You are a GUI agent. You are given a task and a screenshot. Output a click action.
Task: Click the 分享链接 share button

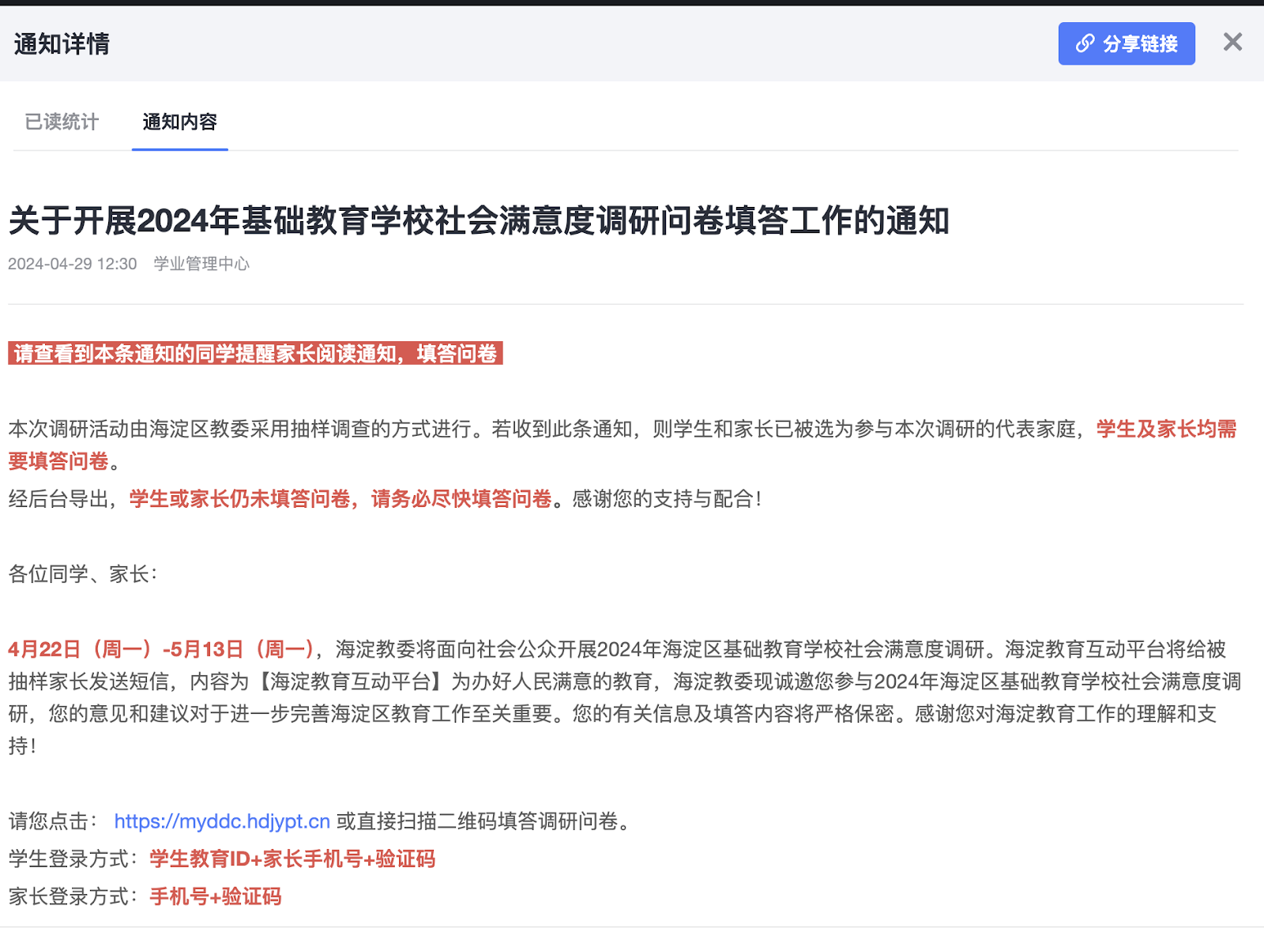tap(1126, 43)
